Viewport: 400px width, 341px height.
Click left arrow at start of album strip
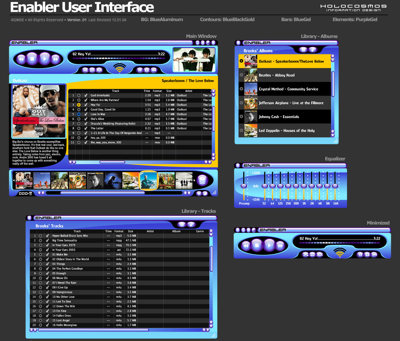point(14,181)
